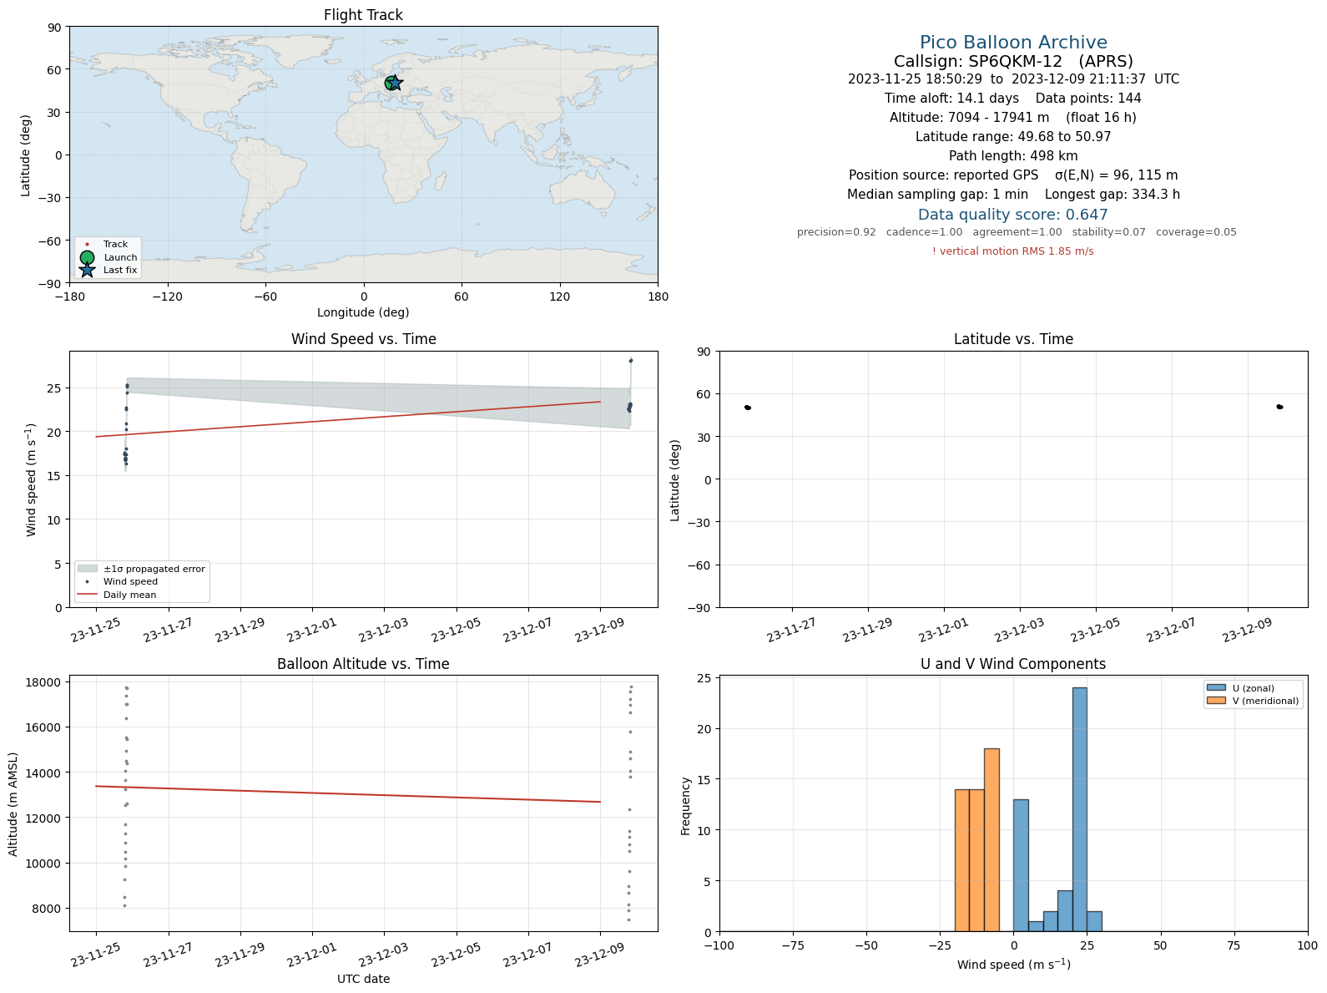Click the ±1σ propagated error legend swatch
Image resolution: width=1327 pixels, height=993 pixels.
pyautogui.click(x=88, y=569)
